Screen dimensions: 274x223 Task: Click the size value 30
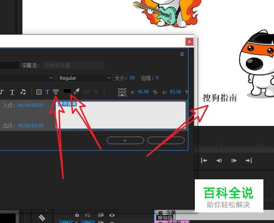click(132, 78)
